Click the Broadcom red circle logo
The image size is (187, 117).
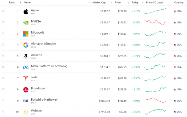coord(26,90)
